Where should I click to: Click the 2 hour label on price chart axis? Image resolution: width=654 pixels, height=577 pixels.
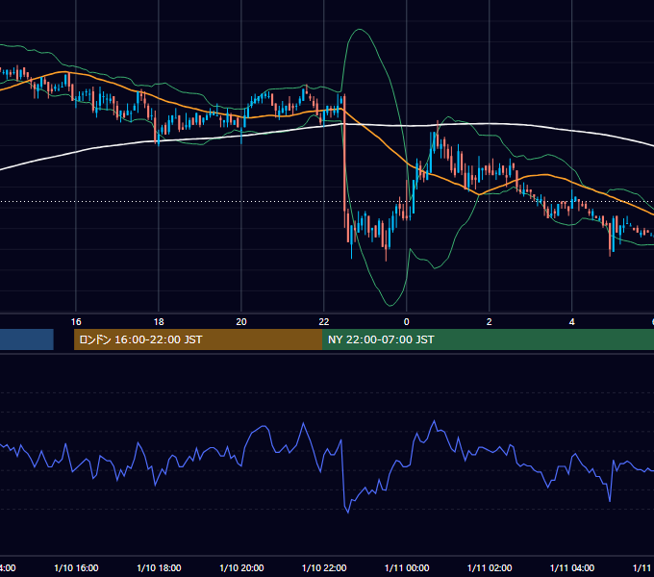coord(489,322)
